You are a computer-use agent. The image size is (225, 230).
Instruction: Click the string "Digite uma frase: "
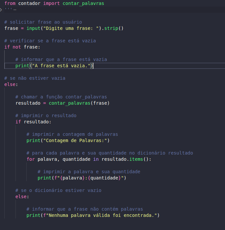click(x=71, y=28)
